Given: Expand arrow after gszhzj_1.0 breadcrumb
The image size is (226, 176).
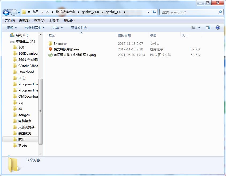Looking at the screenshot, I should (x=125, y=12).
